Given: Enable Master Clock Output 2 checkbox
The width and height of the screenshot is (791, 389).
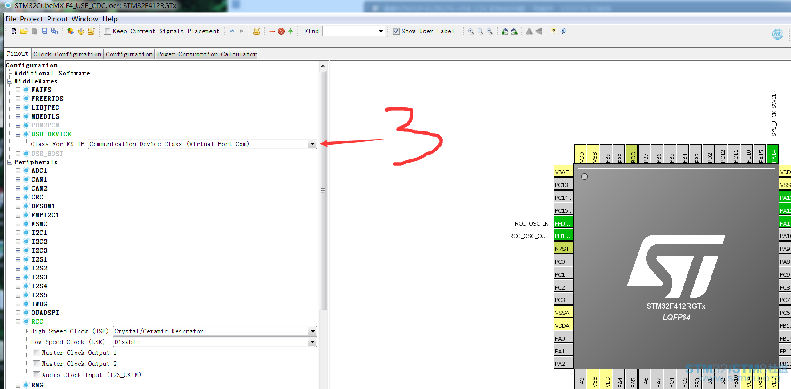Looking at the screenshot, I should (x=36, y=364).
